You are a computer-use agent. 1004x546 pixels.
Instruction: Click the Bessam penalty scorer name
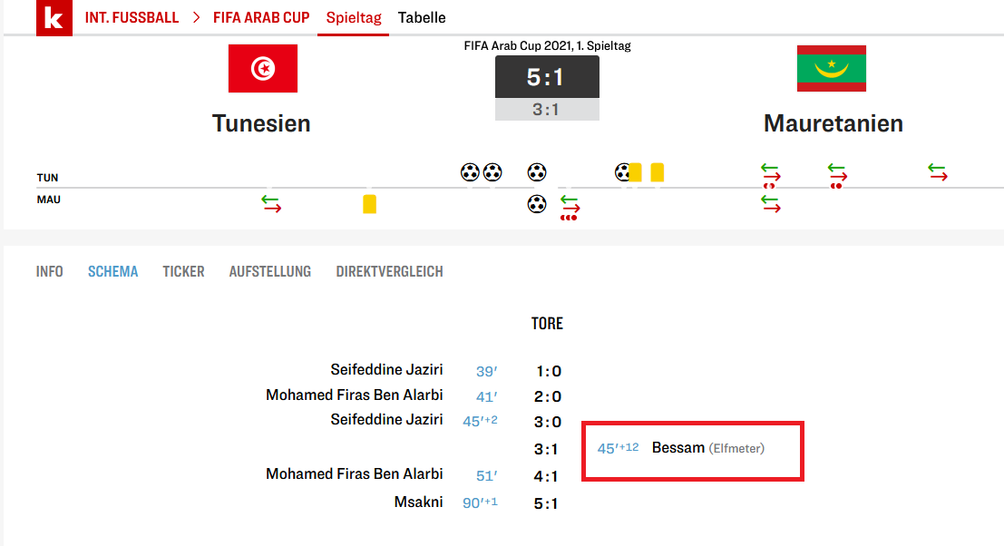tap(678, 448)
